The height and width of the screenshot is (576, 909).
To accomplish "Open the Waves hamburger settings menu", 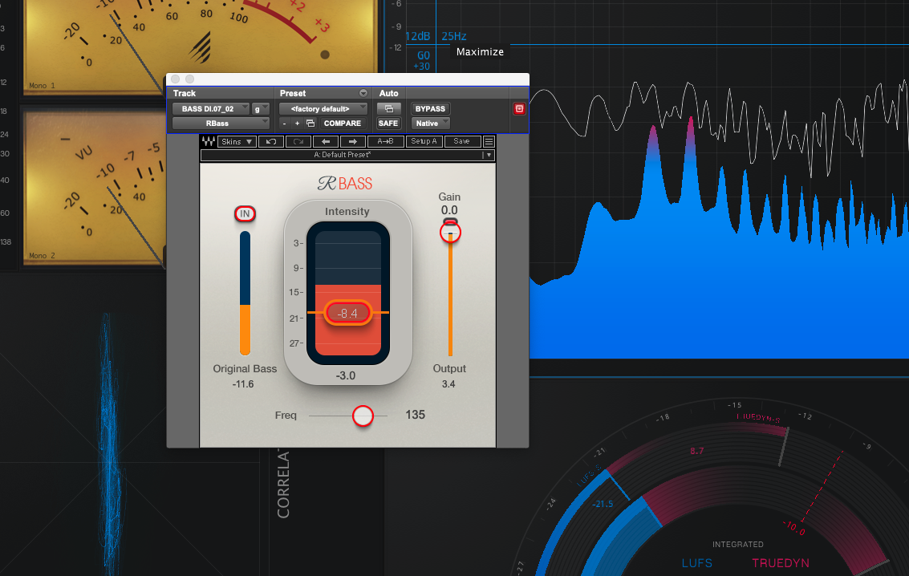I will coord(488,141).
